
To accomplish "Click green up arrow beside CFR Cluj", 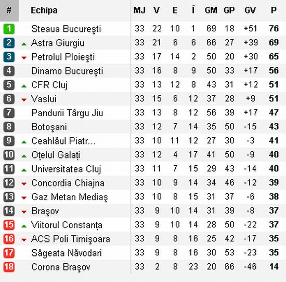I will point(24,86).
